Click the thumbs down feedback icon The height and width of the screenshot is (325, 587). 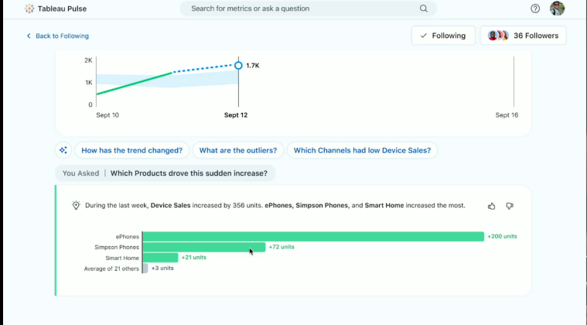[x=510, y=206]
